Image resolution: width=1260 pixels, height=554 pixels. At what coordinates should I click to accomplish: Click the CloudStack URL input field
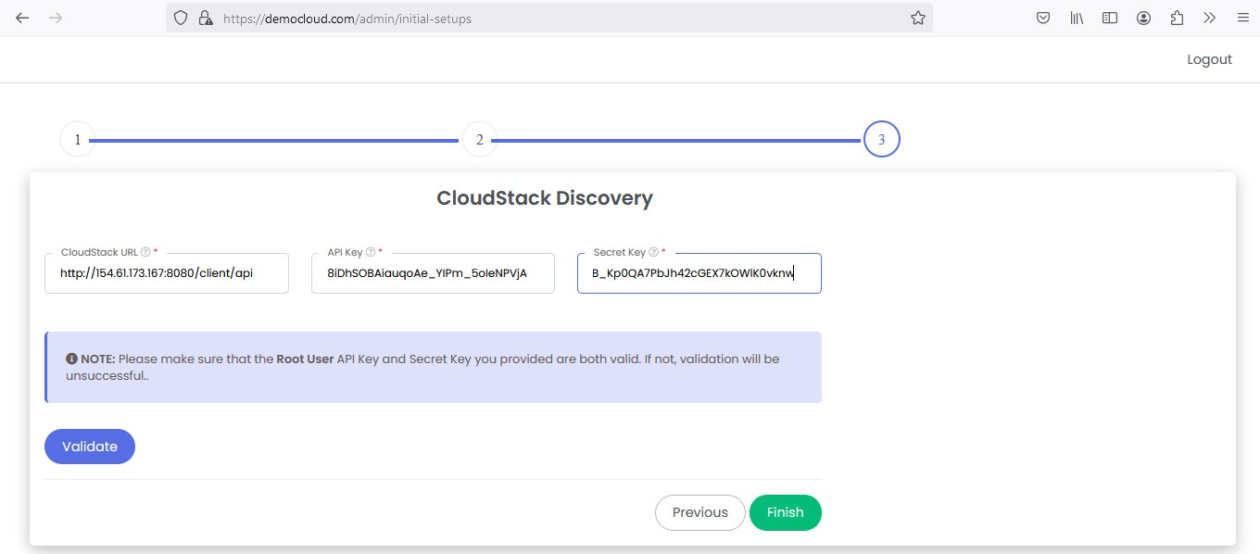pos(167,273)
